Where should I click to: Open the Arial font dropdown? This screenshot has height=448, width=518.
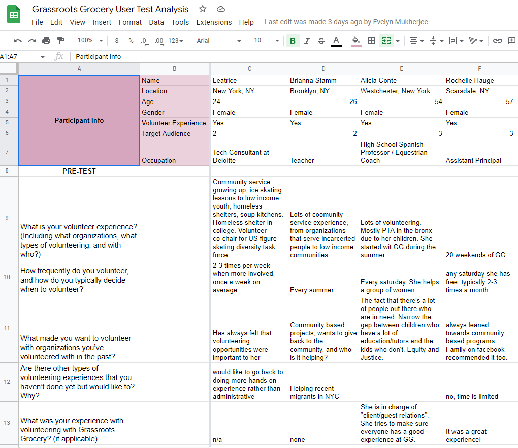click(x=219, y=41)
